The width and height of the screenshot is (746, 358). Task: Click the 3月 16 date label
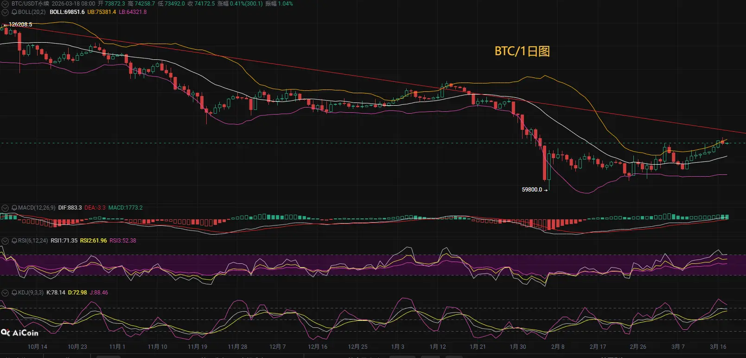point(718,347)
